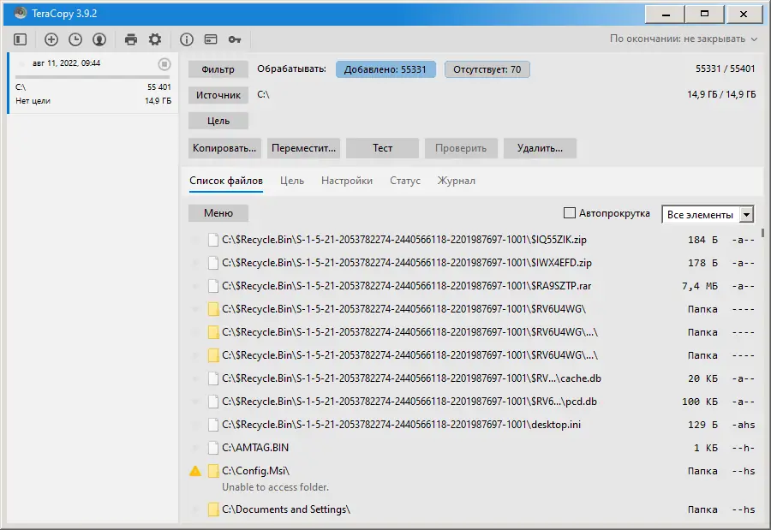Image resolution: width=771 pixels, height=530 pixels.
Task: Click the printer icon in toolbar
Action: [x=131, y=39]
